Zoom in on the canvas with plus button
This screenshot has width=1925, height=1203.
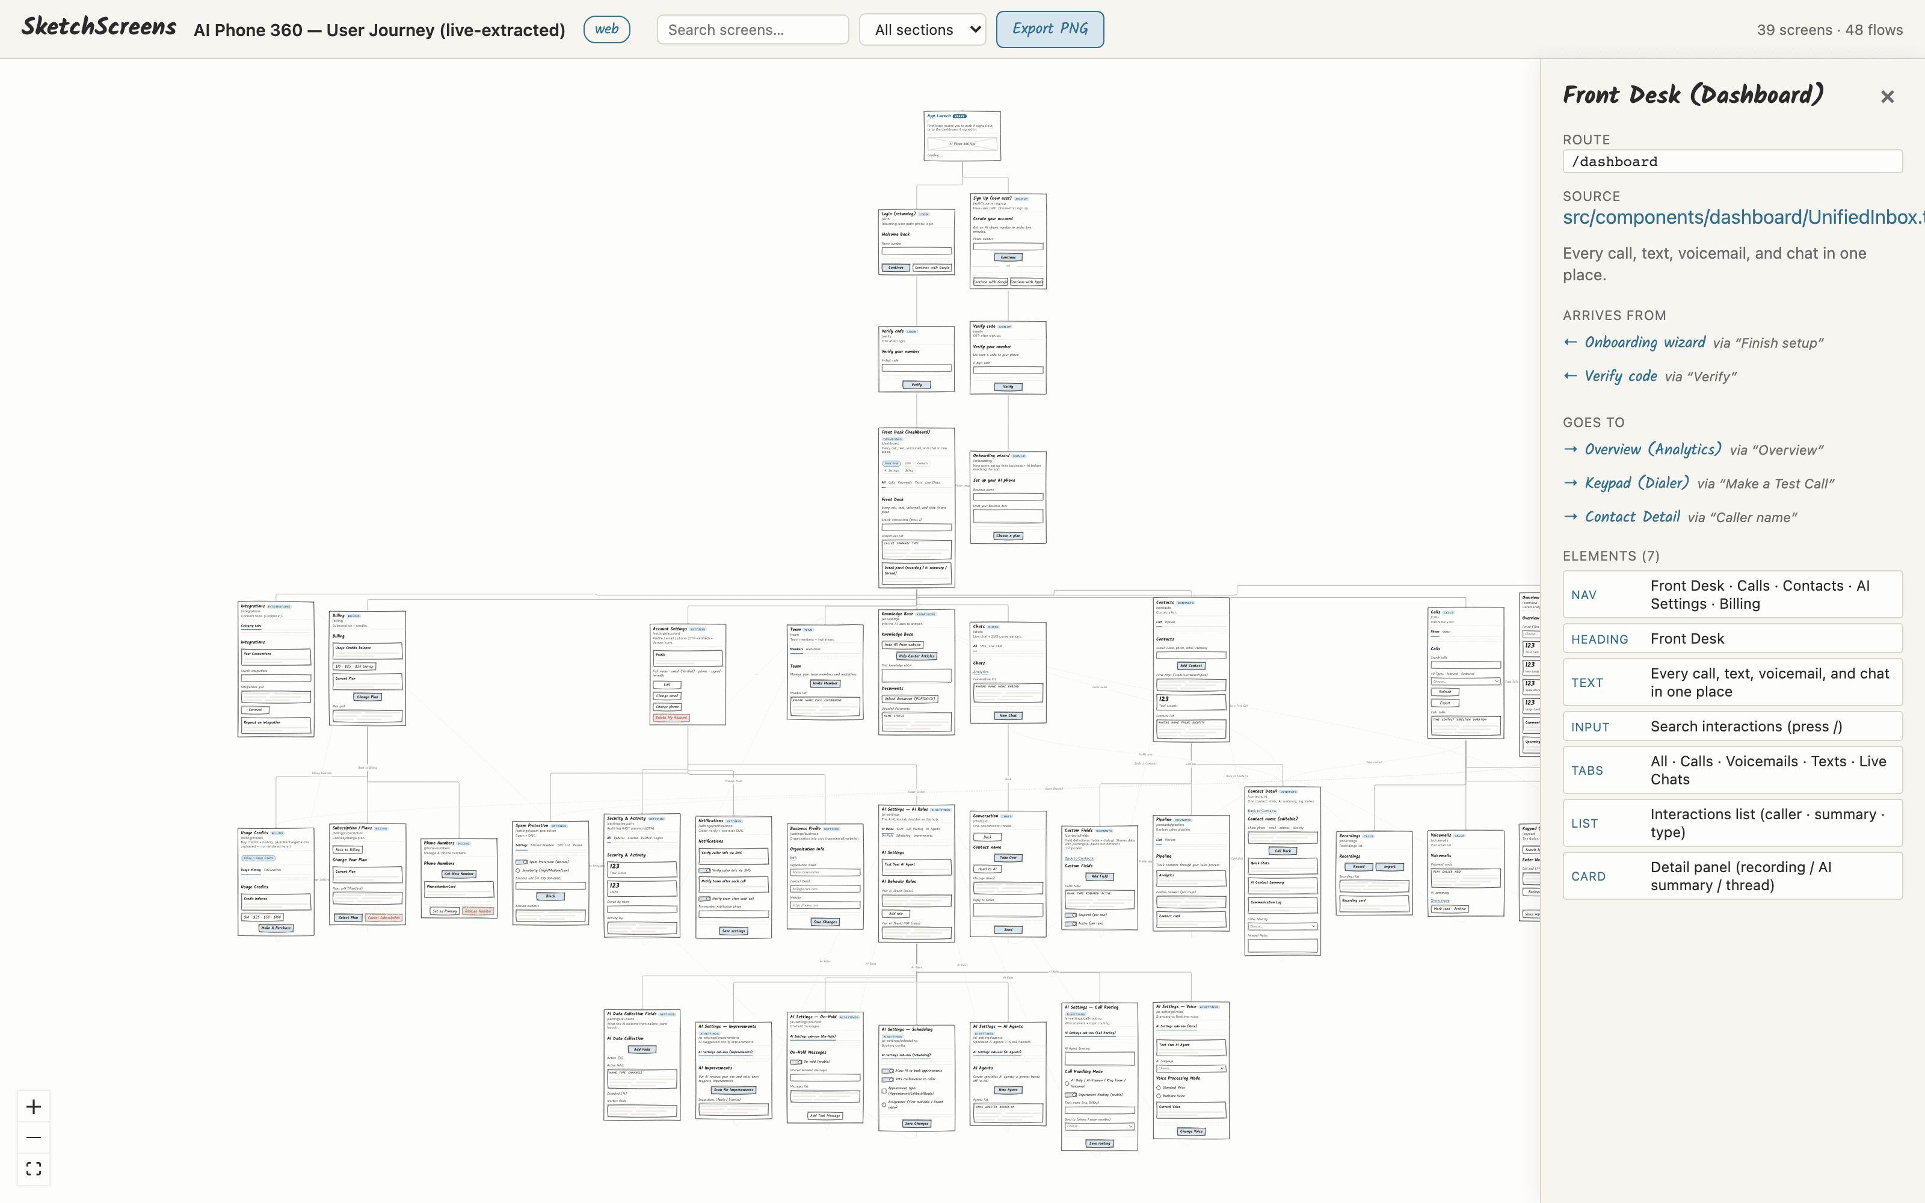coord(34,1107)
